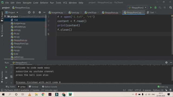173x97 pixels.
Task: Click the PyCharm icon in the Windows taskbar
Action: [x=70, y=94]
